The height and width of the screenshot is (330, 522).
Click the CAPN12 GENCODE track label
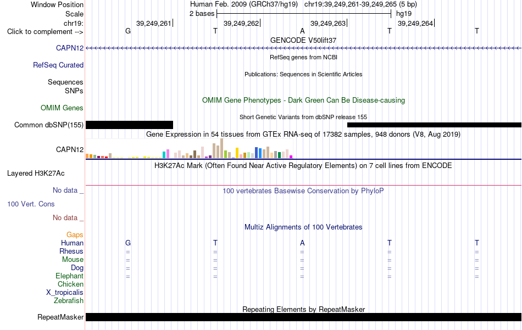pos(70,48)
